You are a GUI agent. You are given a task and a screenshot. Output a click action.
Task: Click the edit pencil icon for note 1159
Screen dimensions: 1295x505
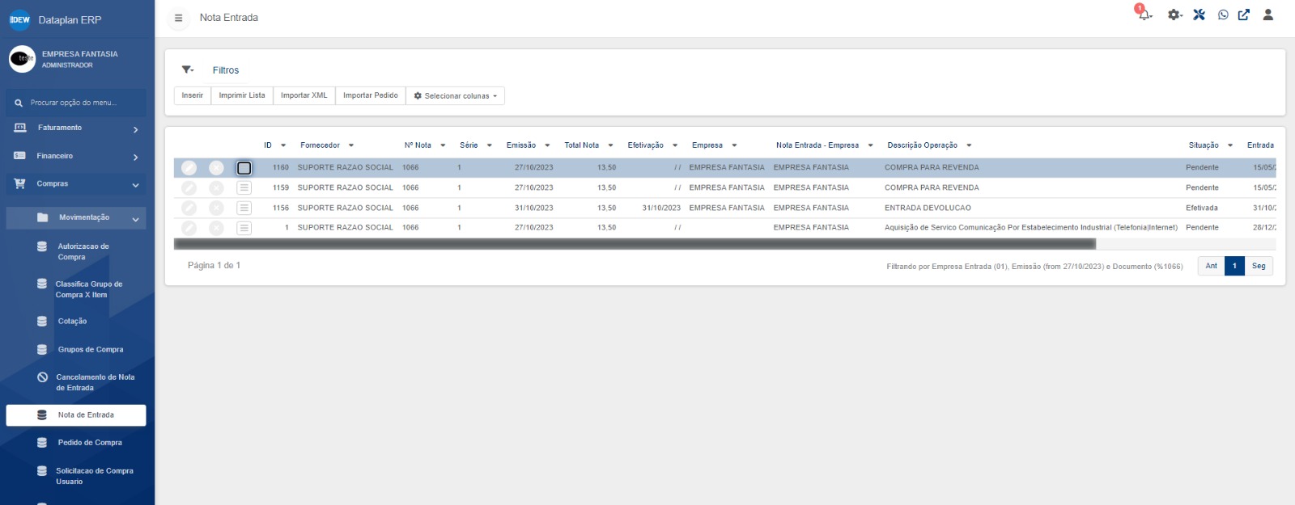click(189, 187)
